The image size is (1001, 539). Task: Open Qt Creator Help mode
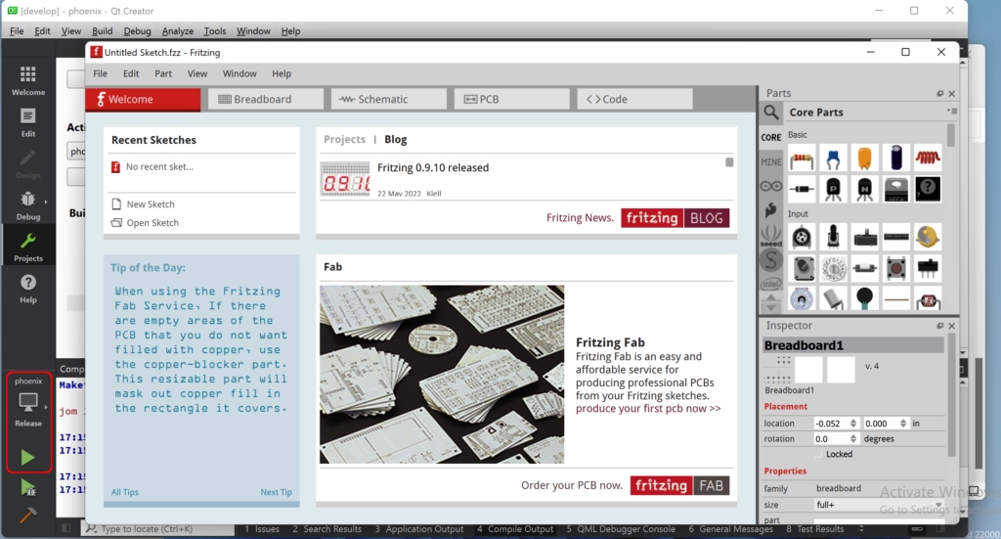(x=28, y=289)
